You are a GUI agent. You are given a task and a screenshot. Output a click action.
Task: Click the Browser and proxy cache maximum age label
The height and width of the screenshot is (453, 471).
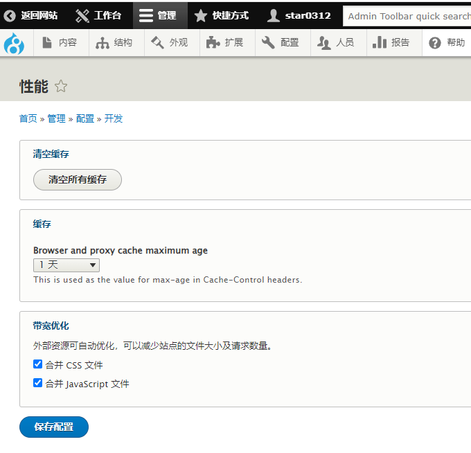click(x=121, y=251)
